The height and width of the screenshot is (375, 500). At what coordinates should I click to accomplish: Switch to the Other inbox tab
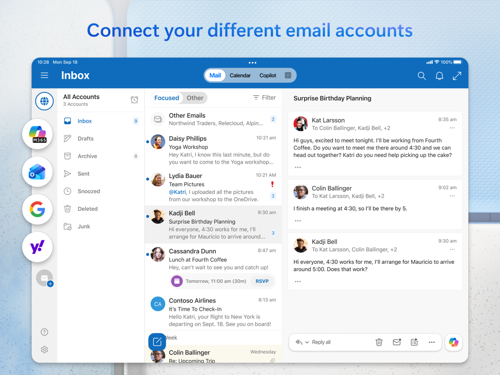tap(195, 97)
